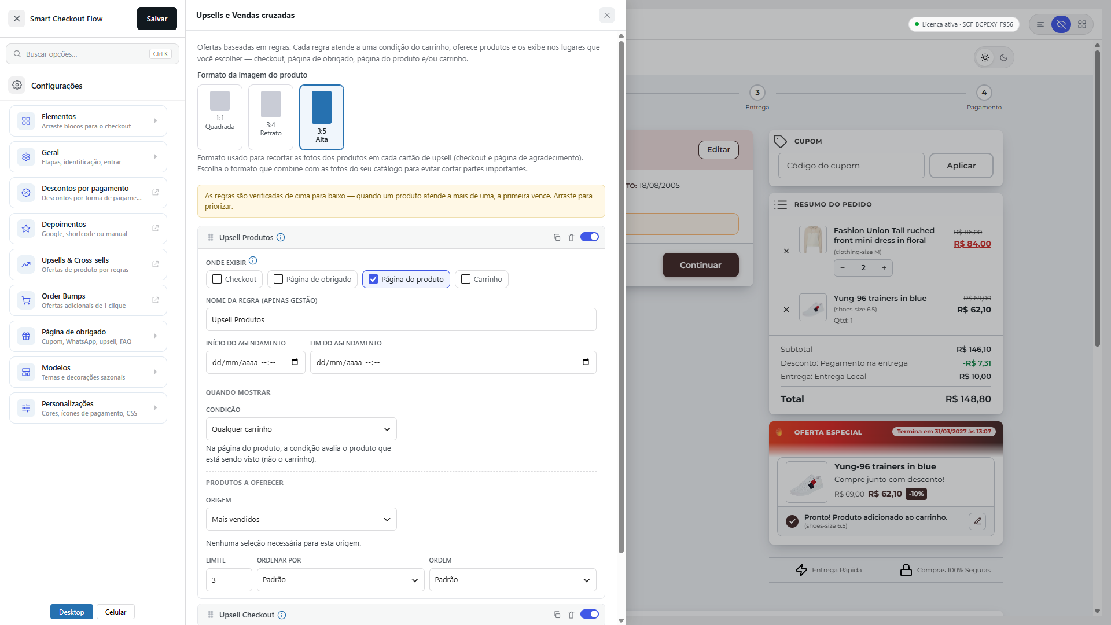
Task: Click the Aplicar coupon button
Action: [x=961, y=166]
